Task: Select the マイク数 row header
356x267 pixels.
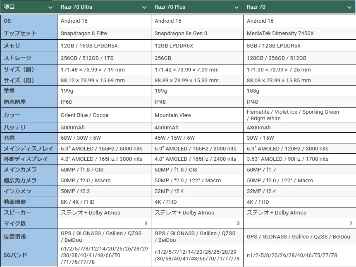Action: pyautogui.click(x=29, y=224)
